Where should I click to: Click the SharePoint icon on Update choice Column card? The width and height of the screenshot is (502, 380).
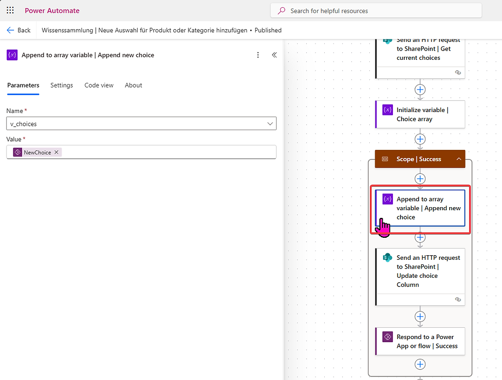(x=388, y=258)
